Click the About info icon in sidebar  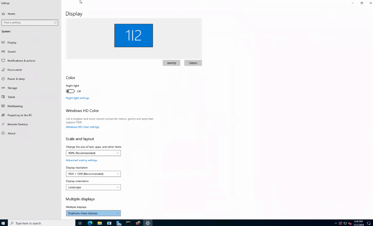point(3,133)
